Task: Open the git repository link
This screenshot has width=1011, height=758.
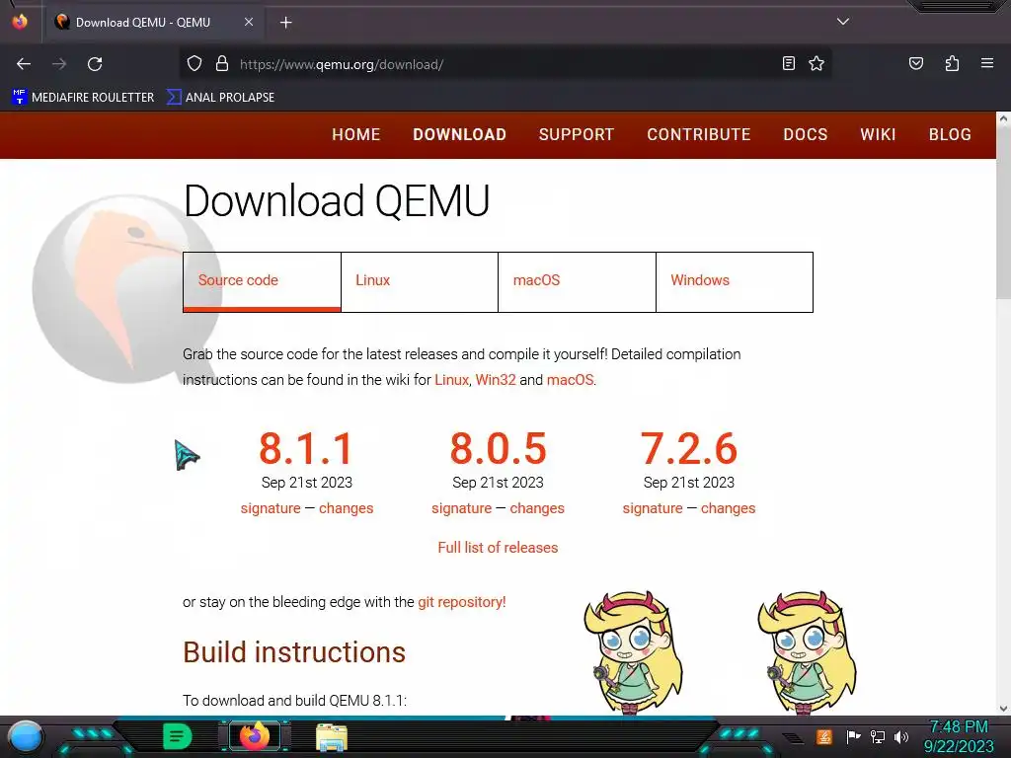Action: [462, 602]
